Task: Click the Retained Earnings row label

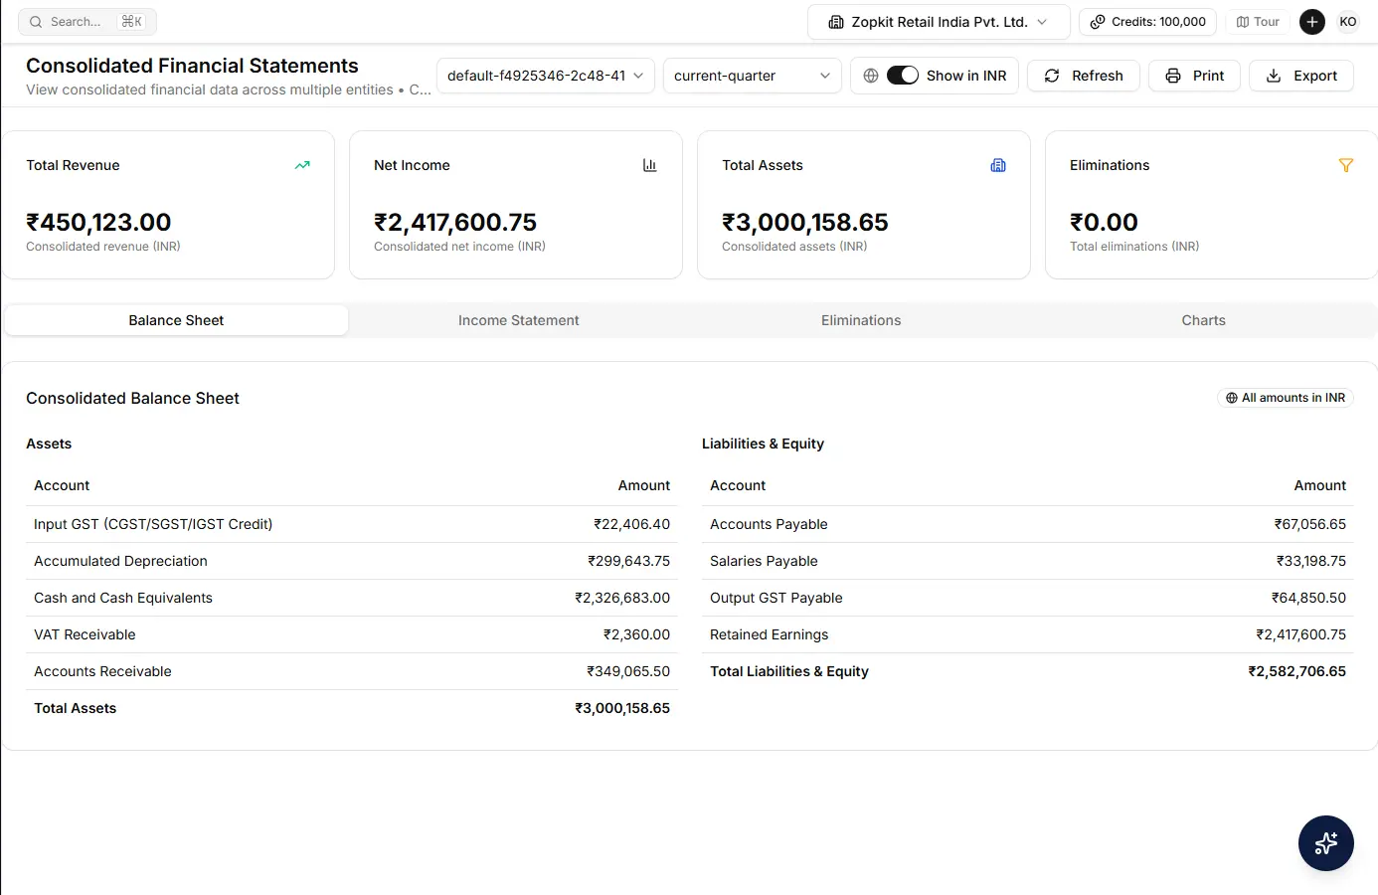Action: click(769, 634)
